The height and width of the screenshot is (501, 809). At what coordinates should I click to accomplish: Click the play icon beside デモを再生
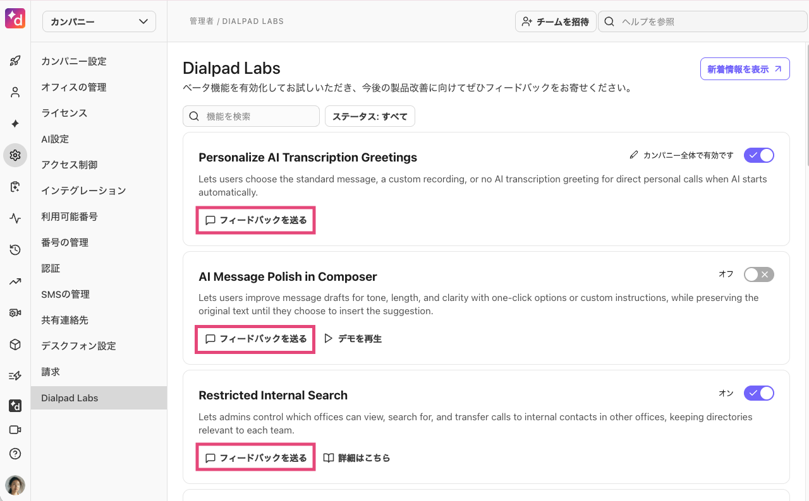coord(328,339)
